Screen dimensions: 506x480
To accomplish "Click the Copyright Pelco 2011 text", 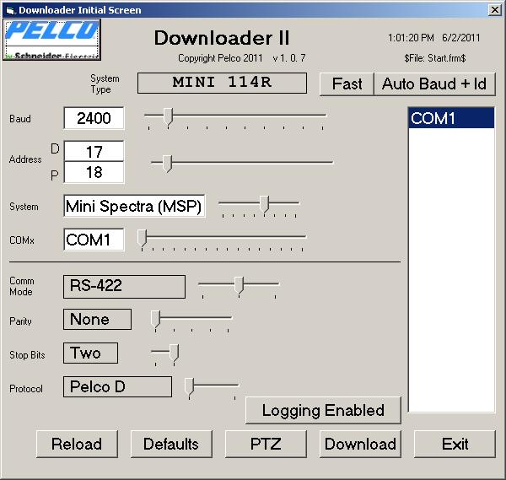I will (x=220, y=58).
